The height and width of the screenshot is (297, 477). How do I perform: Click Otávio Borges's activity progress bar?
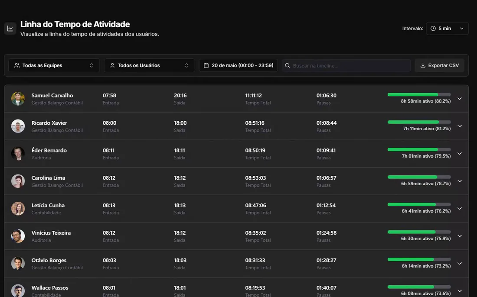click(419, 260)
